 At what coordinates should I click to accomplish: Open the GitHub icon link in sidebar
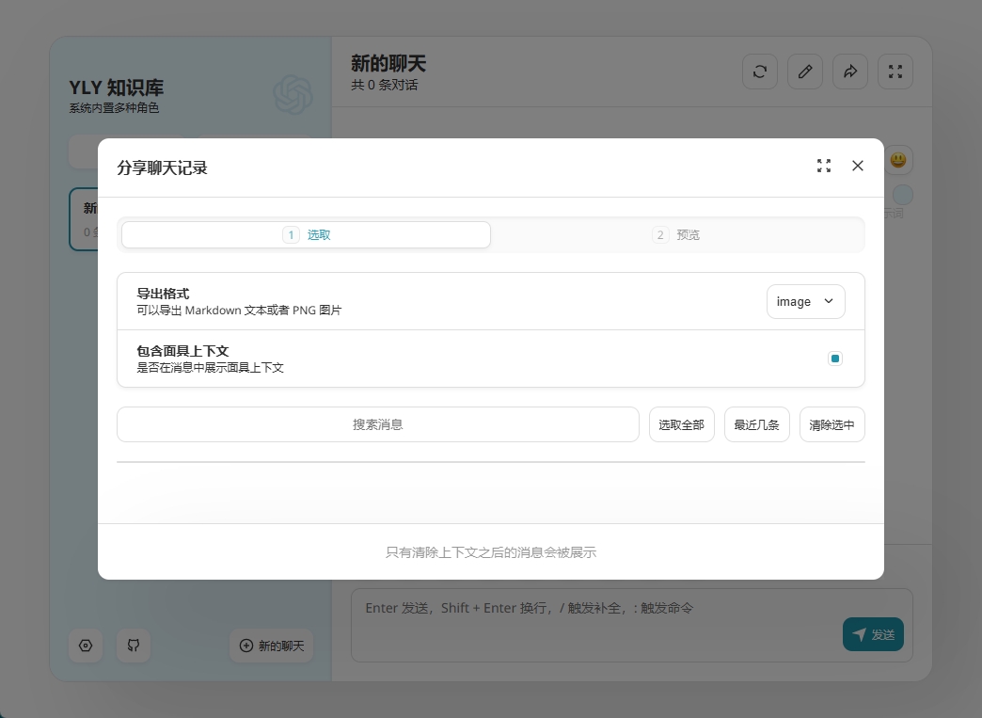(x=134, y=646)
